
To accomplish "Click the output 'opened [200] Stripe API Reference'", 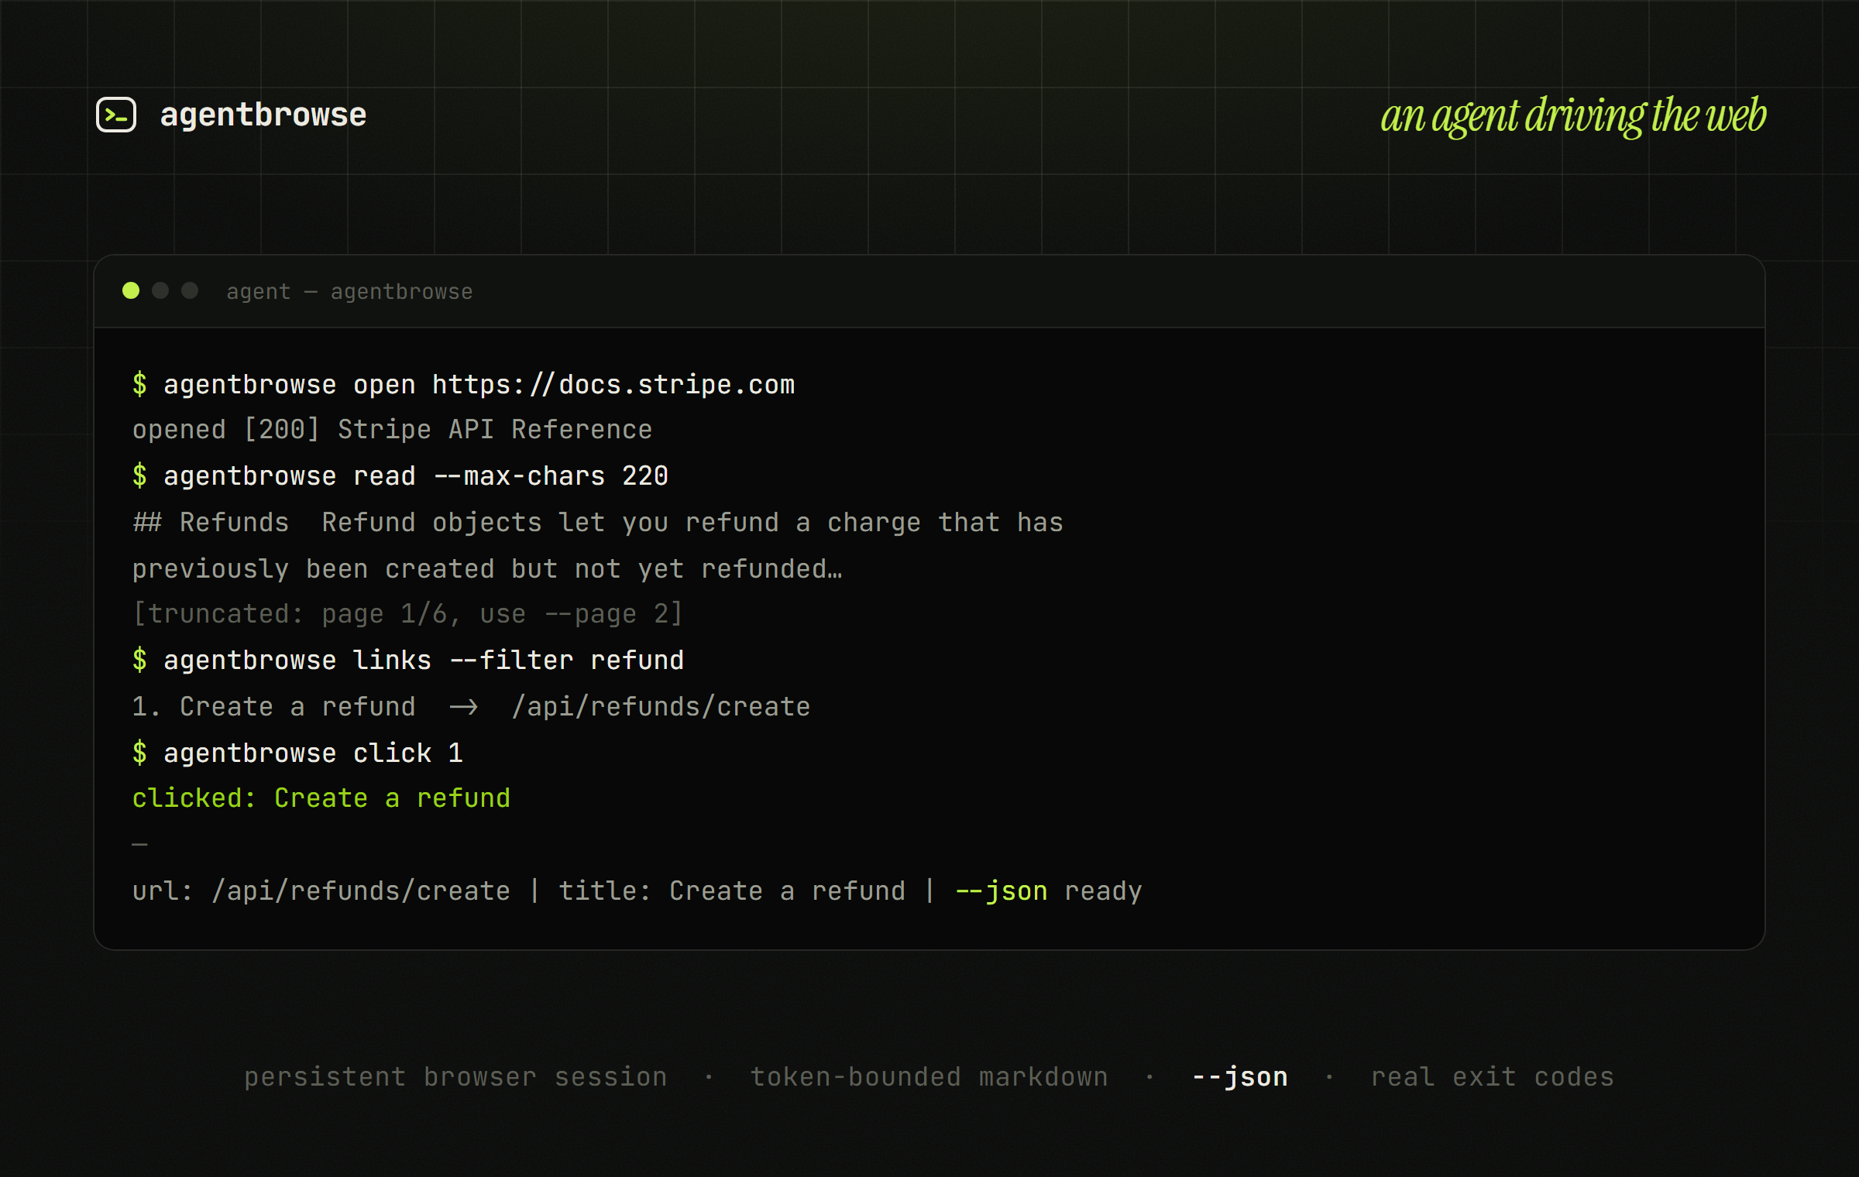I will (392, 430).
